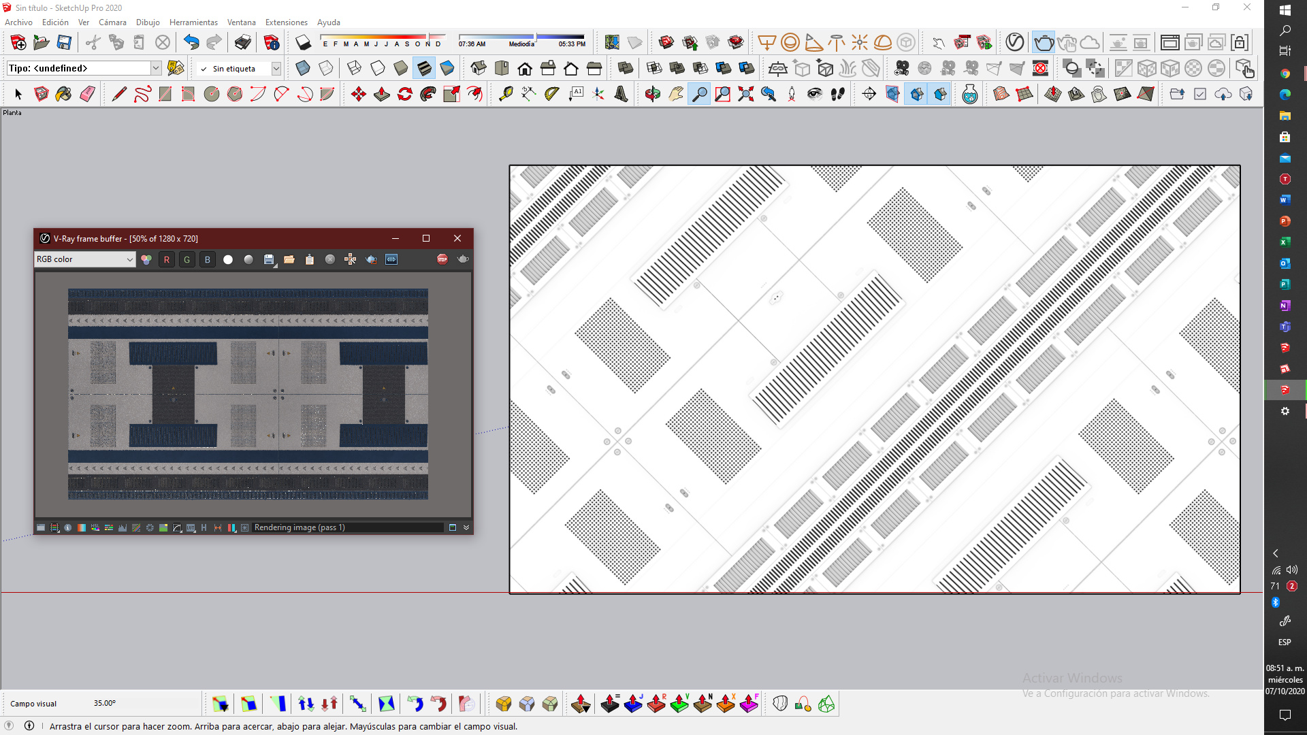Undo the last action
The height and width of the screenshot is (735, 1307).
(191, 42)
